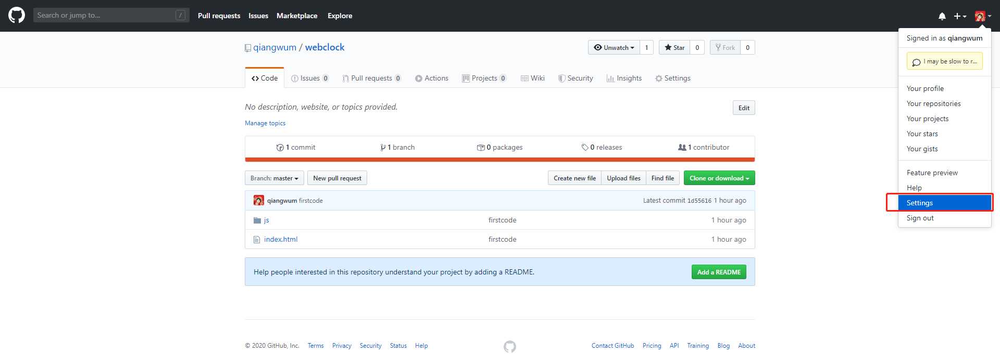
Task: View the 0 packages page
Action: (x=499, y=147)
